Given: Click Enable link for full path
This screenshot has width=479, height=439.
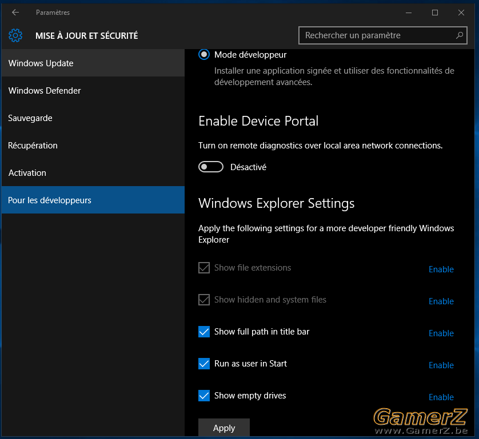Looking at the screenshot, I should [441, 333].
